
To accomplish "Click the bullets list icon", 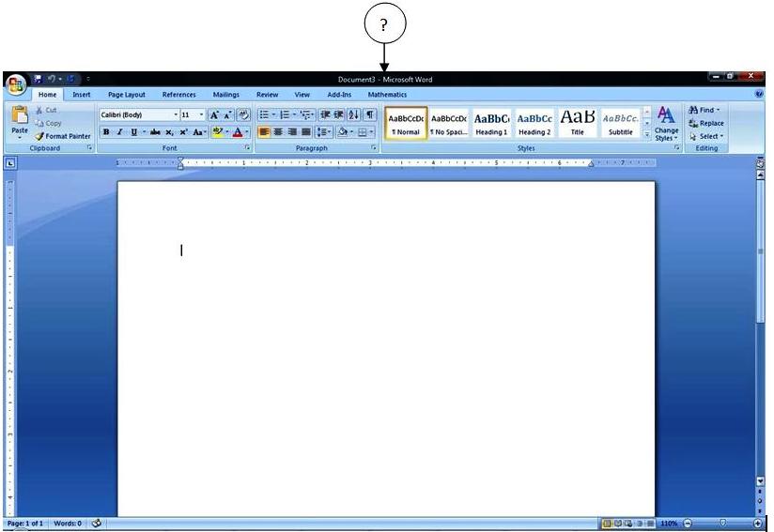I will (x=265, y=114).
